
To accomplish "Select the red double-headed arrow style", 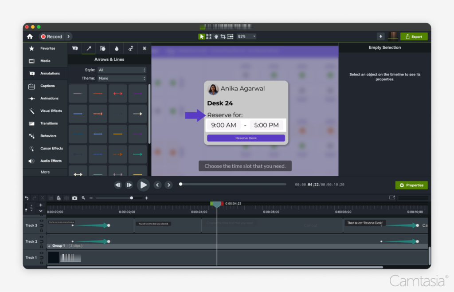I will pyautogui.click(x=118, y=94).
